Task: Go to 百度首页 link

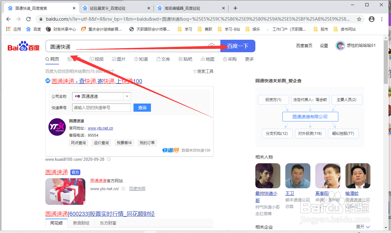Action: point(304,46)
